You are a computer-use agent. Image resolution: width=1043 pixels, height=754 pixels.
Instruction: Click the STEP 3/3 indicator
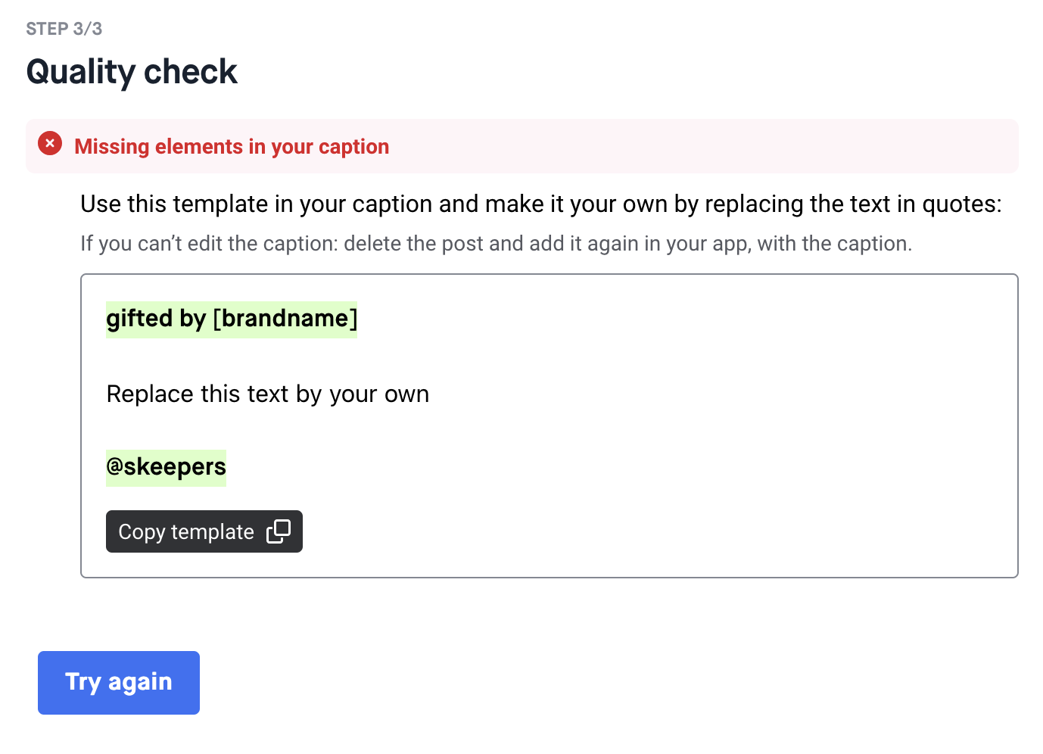tap(64, 29)
